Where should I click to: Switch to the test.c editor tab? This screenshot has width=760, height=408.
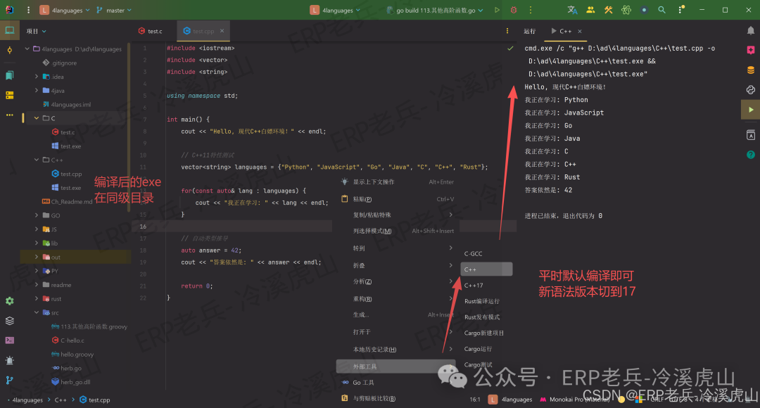click(151, 31)
